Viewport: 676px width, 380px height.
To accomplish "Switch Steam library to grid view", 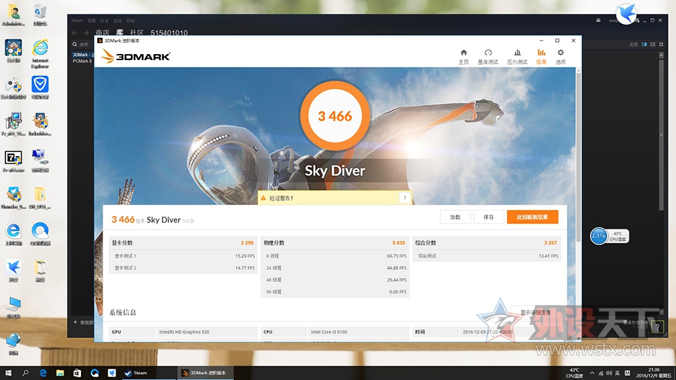I will point(661,45).
